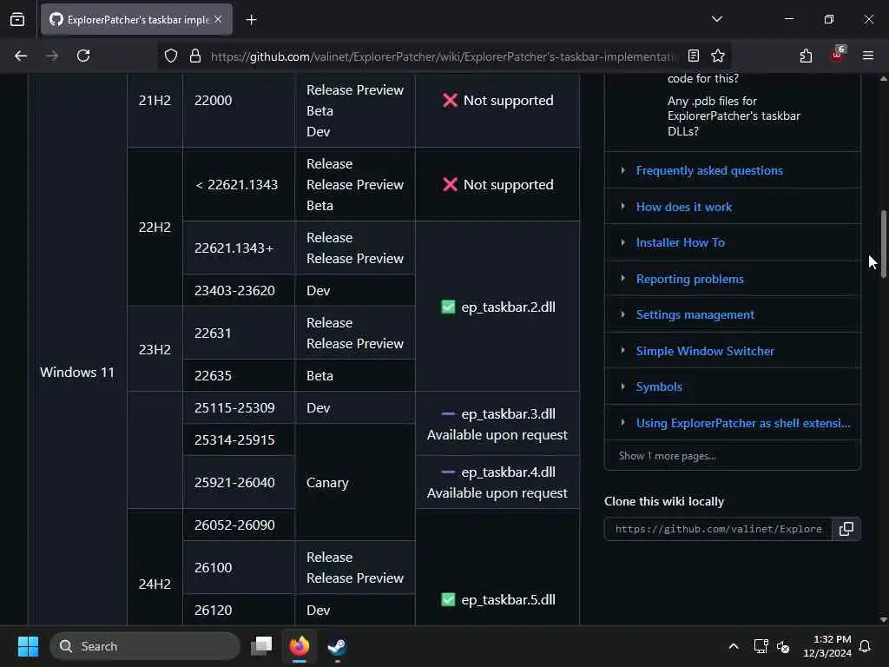
Task: Open the tracking protection shield icon
Action: tap(171, 56)
